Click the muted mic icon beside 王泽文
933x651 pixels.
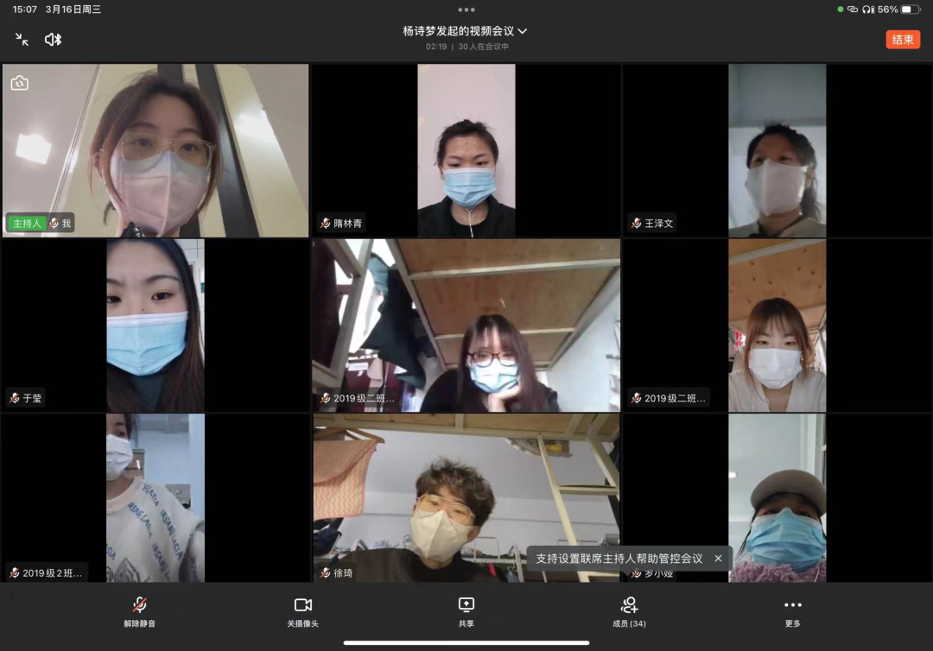[x=636, y=224]
